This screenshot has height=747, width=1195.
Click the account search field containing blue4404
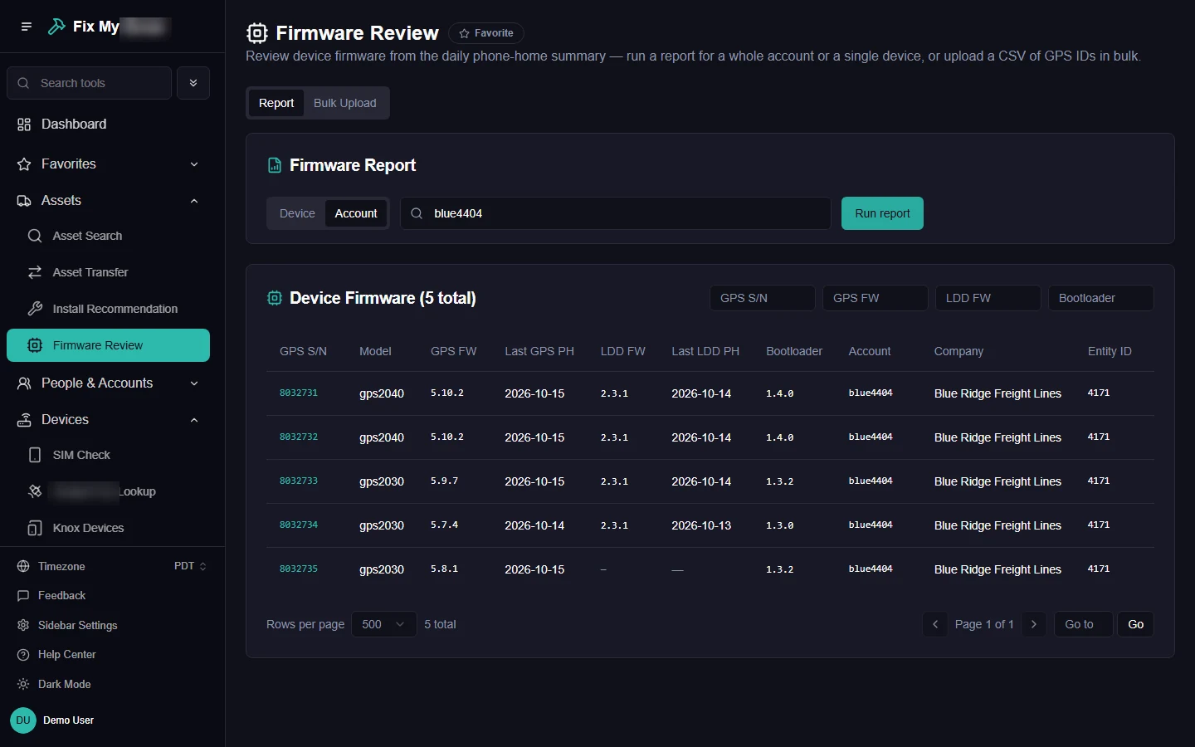coord(616,213)
